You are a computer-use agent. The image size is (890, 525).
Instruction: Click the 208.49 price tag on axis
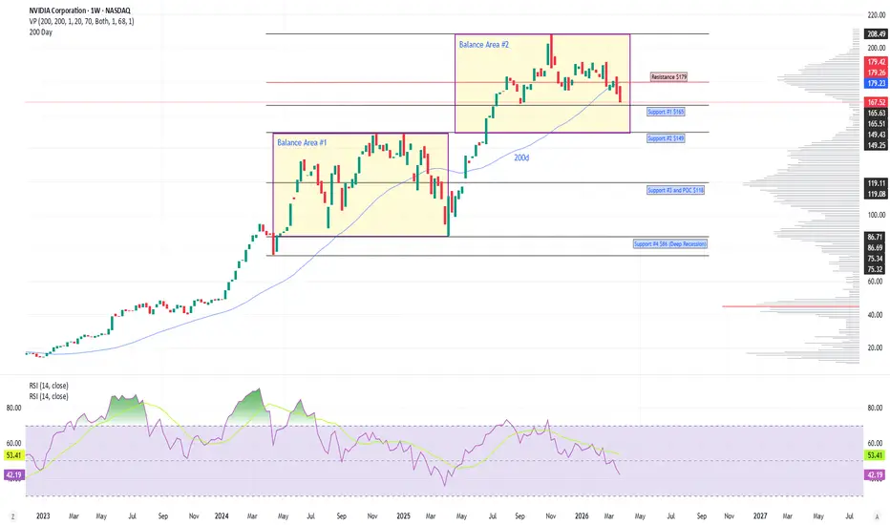[876, 34]
